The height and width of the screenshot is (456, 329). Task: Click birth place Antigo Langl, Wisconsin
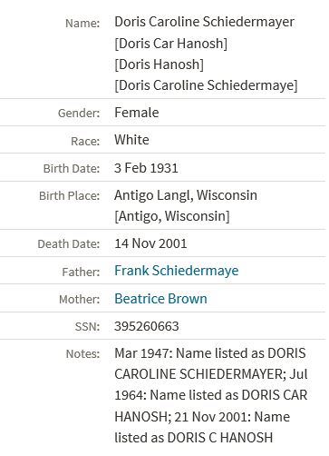[x=186, y=195]
